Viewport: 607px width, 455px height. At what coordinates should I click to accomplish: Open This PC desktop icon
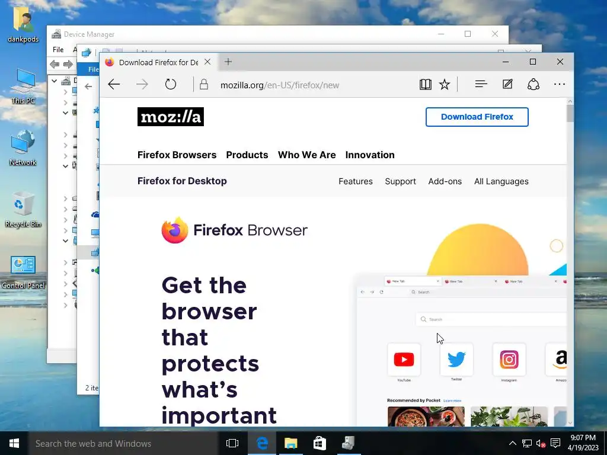coord(23,86)
